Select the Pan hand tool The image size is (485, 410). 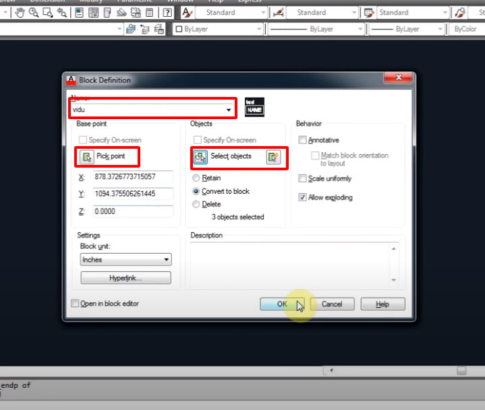[x=20, y=13]
